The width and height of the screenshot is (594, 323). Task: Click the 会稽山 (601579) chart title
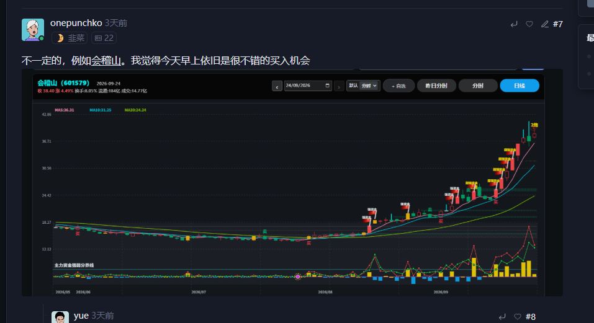point(63,83)
